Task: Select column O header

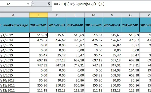Action: click(130, 15)
